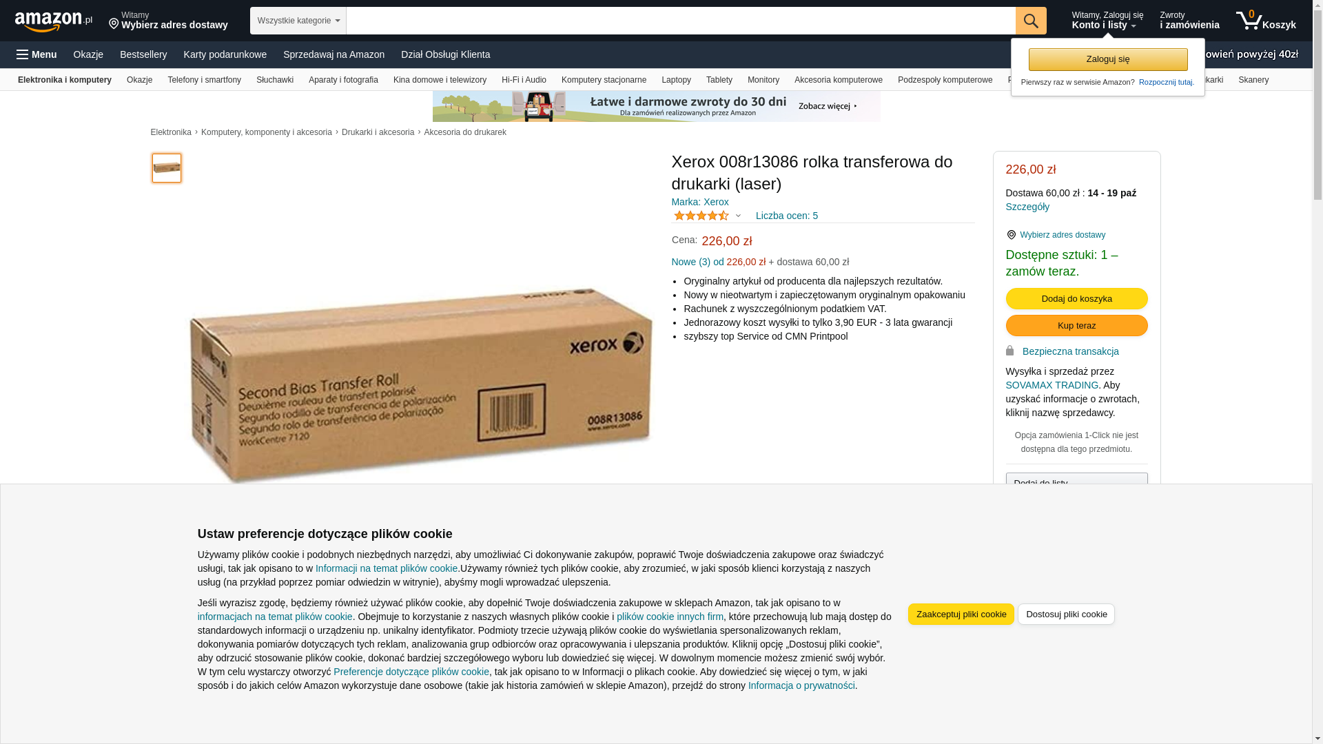1323x744 pixels.
Task: Select the product thumbnail image
Action: click(x=167, y=168)
